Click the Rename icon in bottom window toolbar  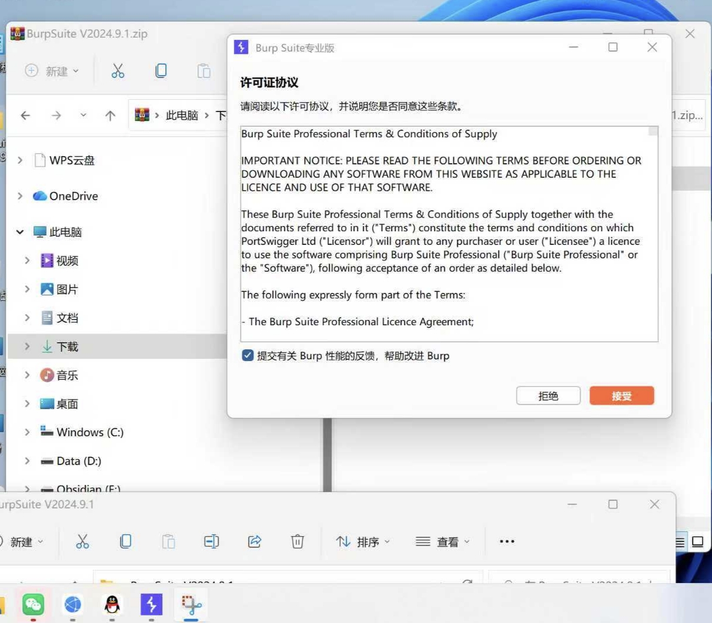pyautogui.click(x=212, y=541)
